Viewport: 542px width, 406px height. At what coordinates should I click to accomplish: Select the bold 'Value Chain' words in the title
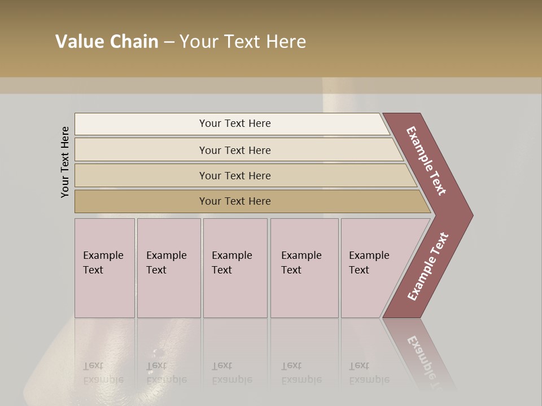pyautogui.click(x=107, y=42)
